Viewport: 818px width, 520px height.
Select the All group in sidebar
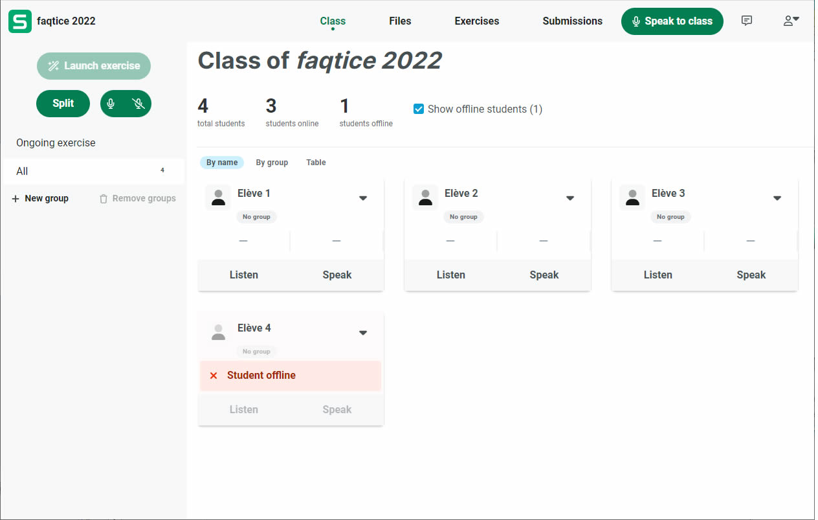[x=93, y=171]
